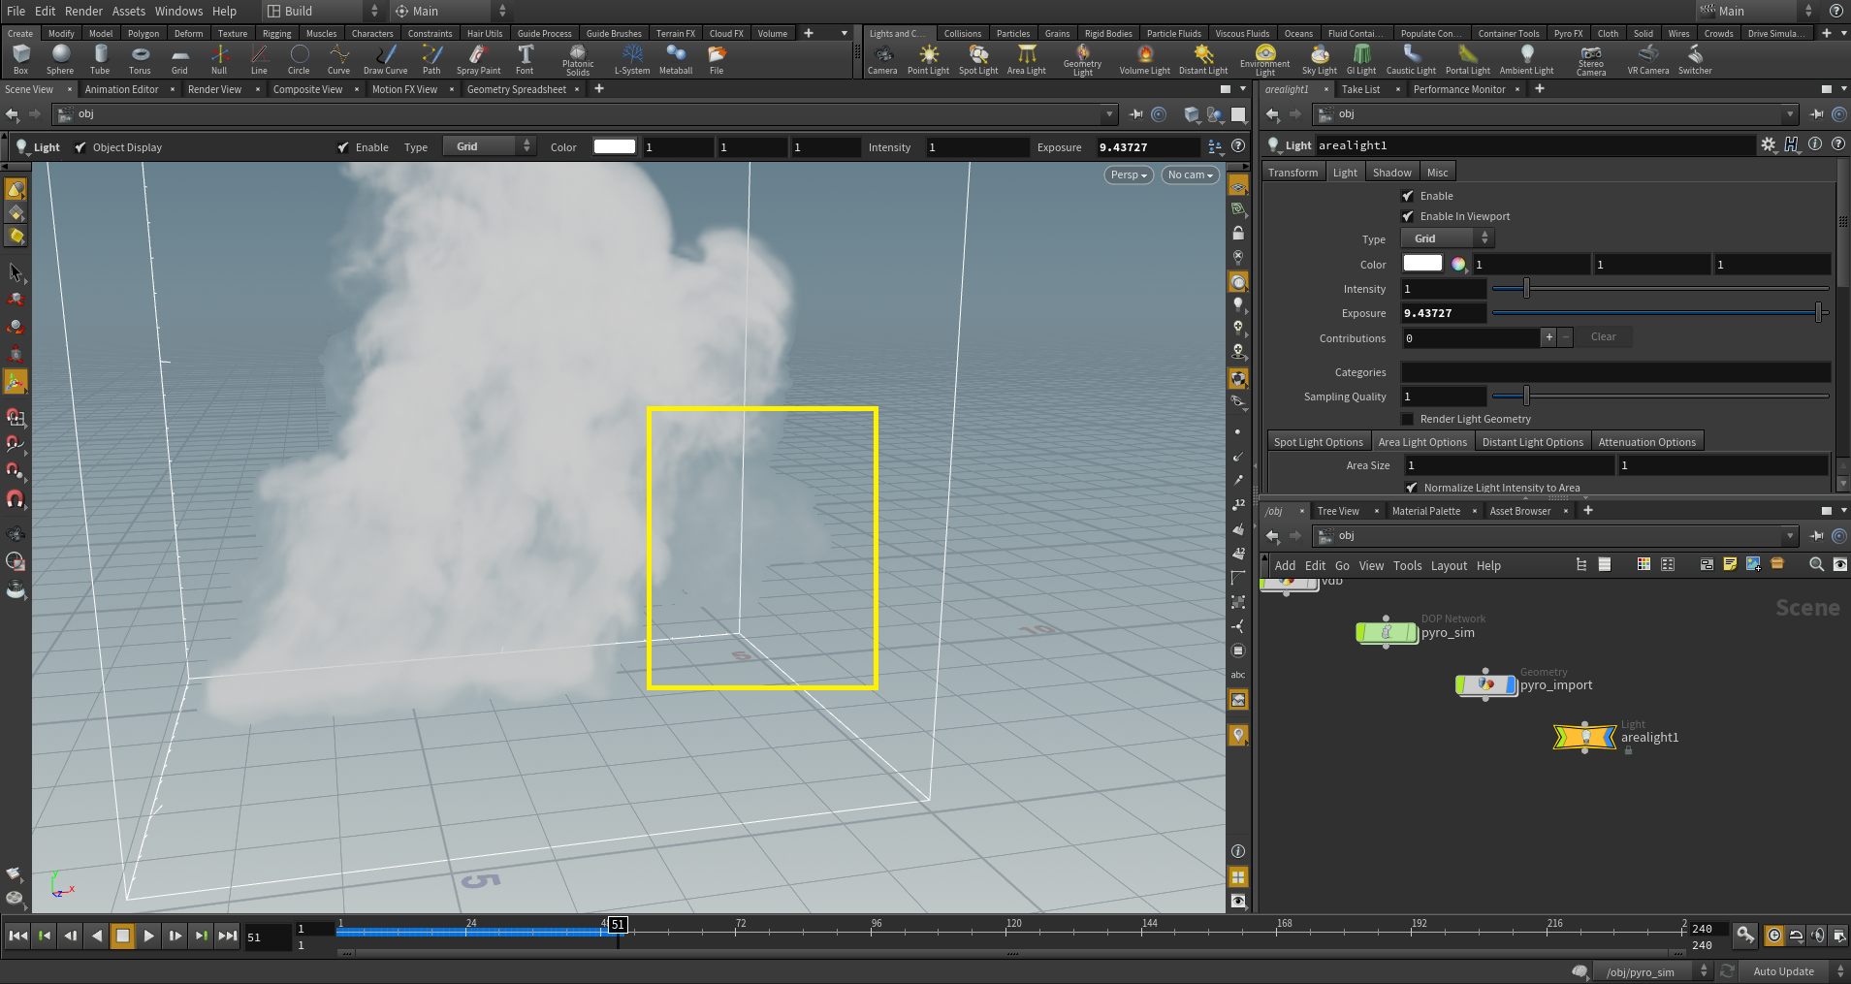Switch to the Transform parameter tab

(x=1293, y=173)
